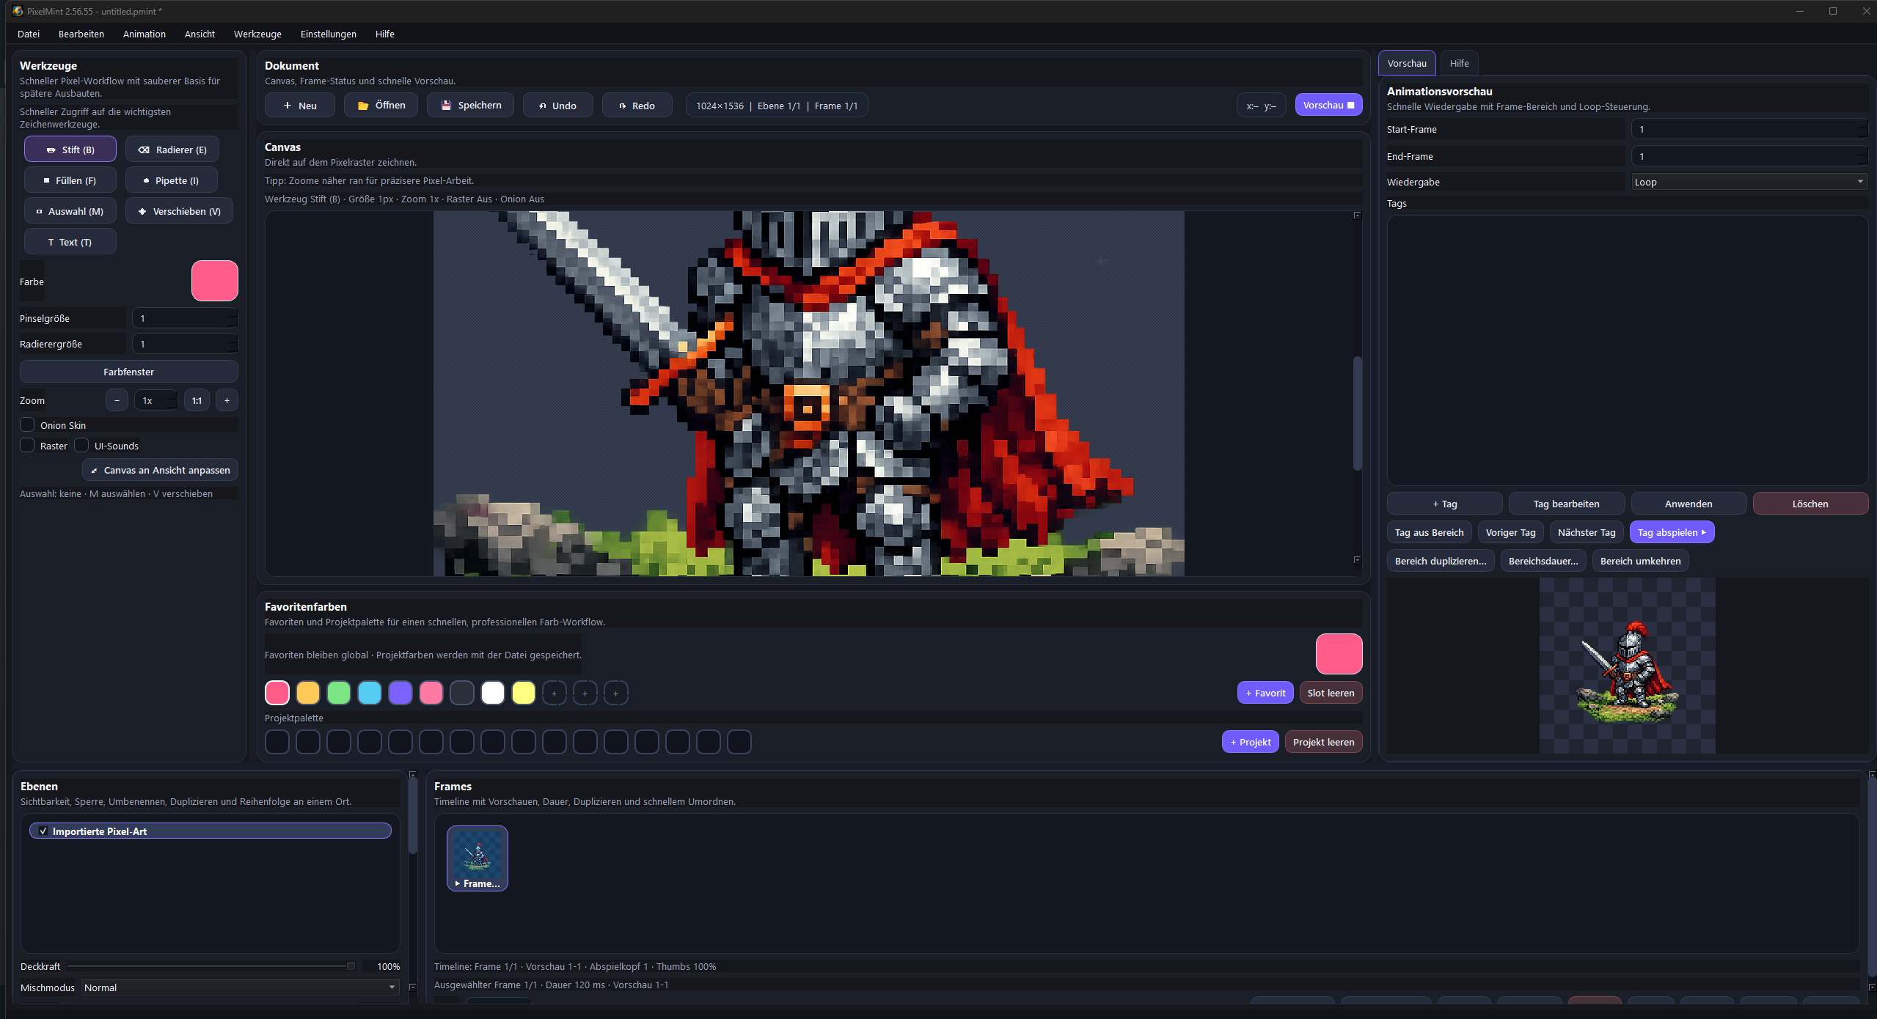Switch to the Hilfe tab
This screenshot has height=1019, width=1877.
click(x=1459, y=63)
